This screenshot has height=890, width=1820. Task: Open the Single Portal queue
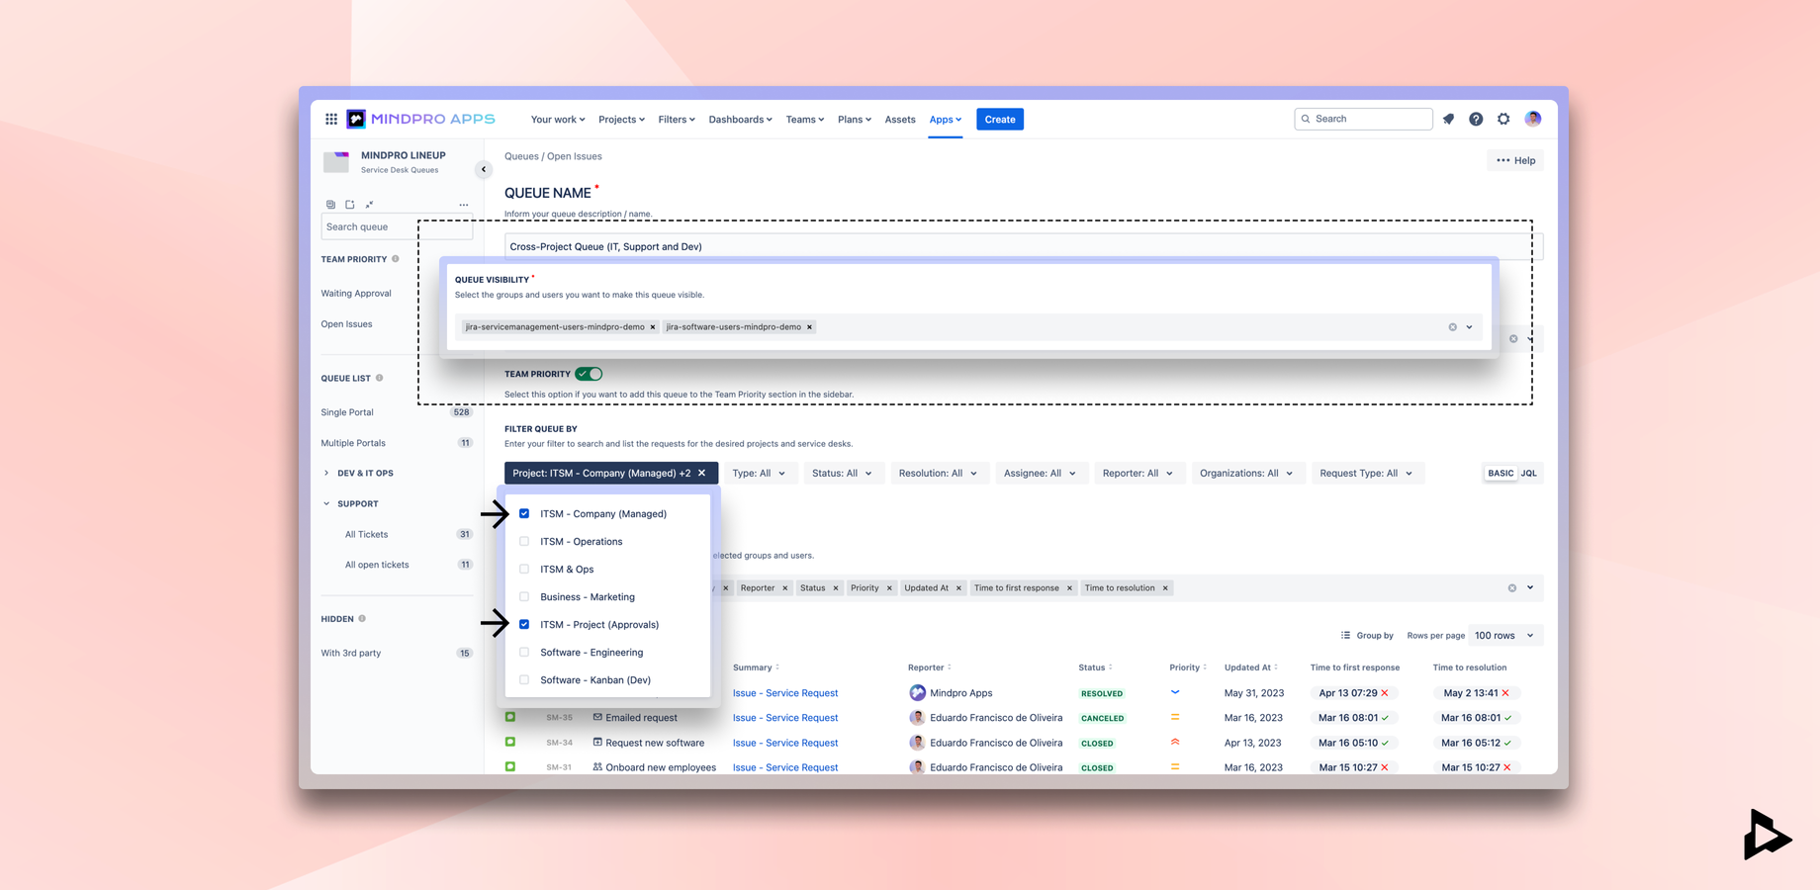point(347,412)
